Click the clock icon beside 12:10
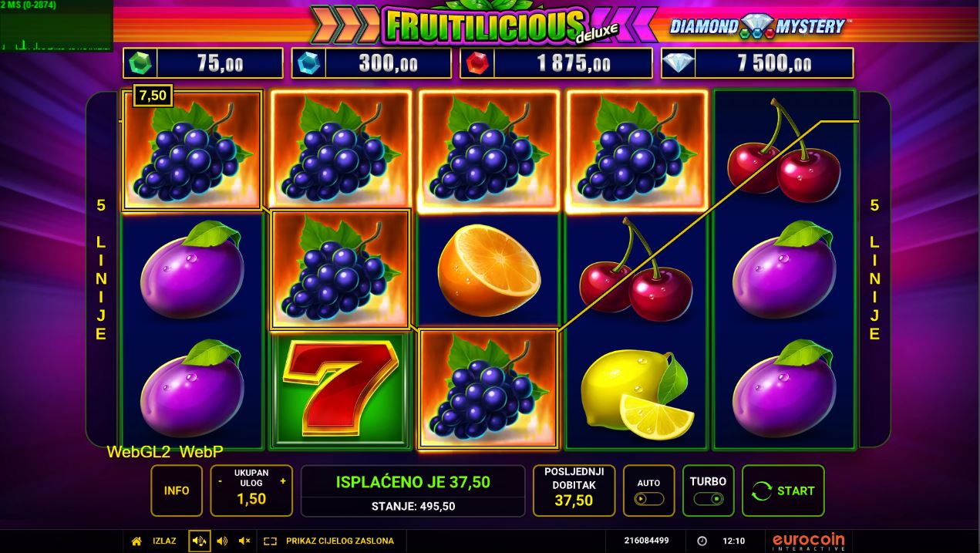This screenshot has height=553, width=980. coord(702,541)
